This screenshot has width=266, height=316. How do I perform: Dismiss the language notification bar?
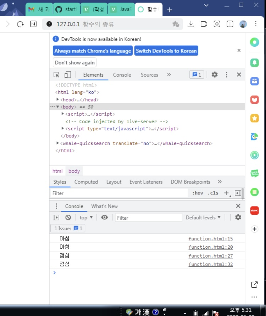239,50
